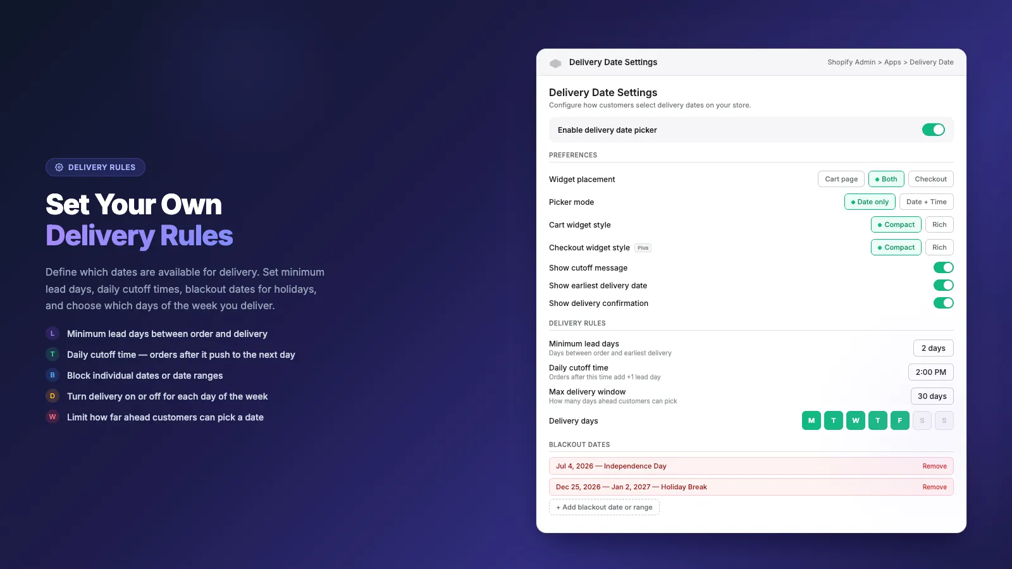Toggle Tuesday delivery day
Image resolution: width=1012 pixels, height=569 pixels.
[834, 420]
